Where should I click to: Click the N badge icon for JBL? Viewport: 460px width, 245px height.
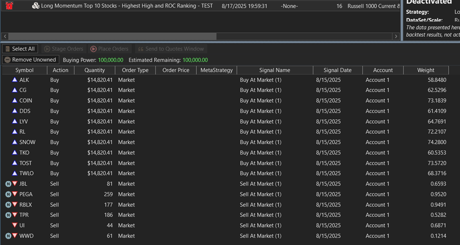point(8,184)
